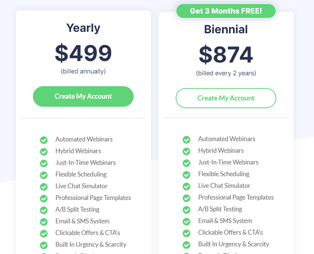314x254 pixels.
Task: Click checkmark beside Biennial Automated Webinars
Action: [186, 140]
